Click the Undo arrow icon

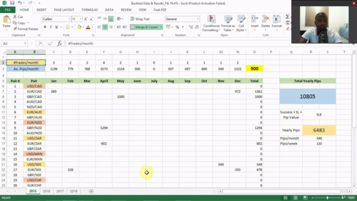click(x=20, y=3)
